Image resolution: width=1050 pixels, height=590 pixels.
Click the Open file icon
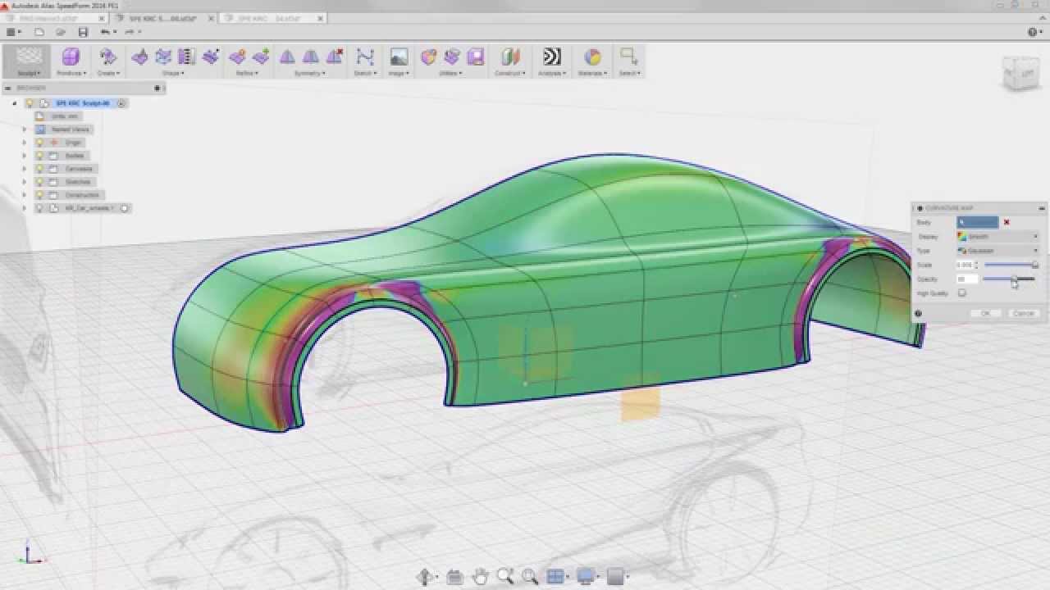61,32
